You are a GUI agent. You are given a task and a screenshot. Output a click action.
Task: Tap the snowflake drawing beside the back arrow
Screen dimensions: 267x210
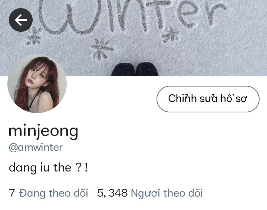34,36
